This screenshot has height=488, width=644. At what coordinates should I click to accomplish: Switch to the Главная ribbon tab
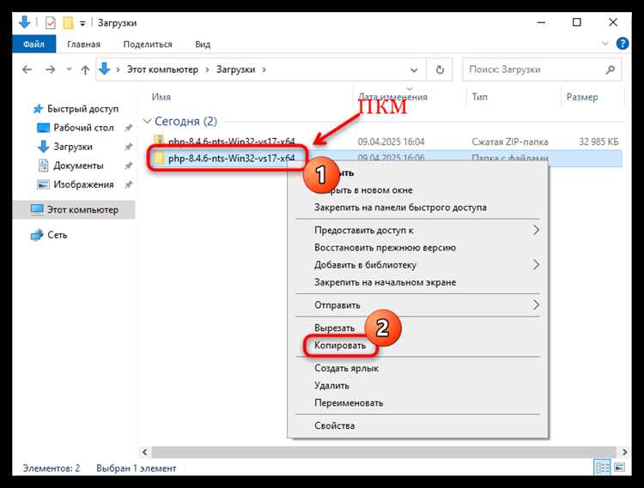tap(83, 45)
